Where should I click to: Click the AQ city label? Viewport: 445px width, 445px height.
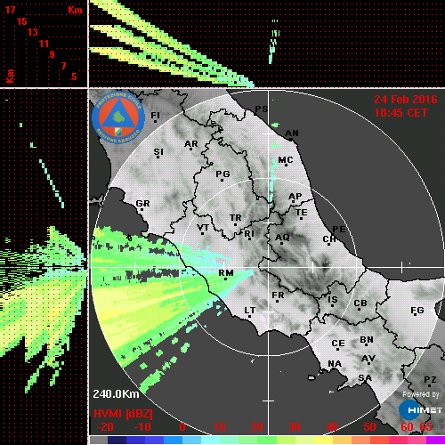point(282,238)
